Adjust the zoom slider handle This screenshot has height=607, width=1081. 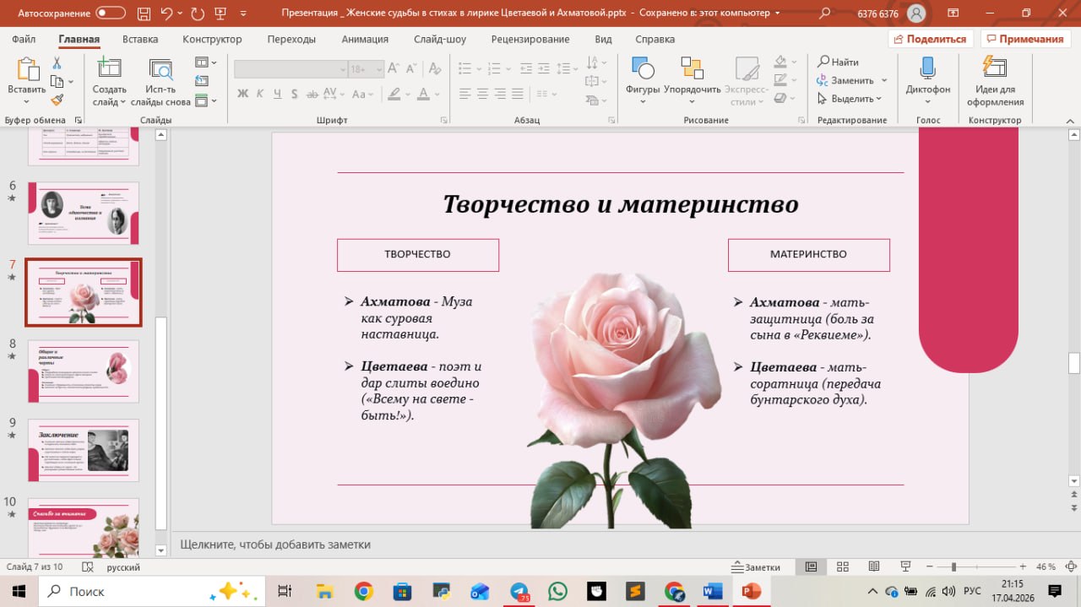[953, 567]
